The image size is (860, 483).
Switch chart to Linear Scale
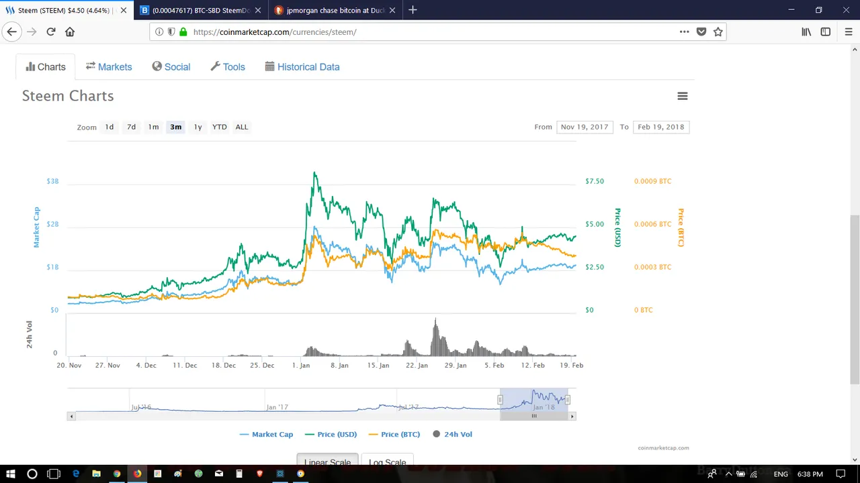pos(328,461)
